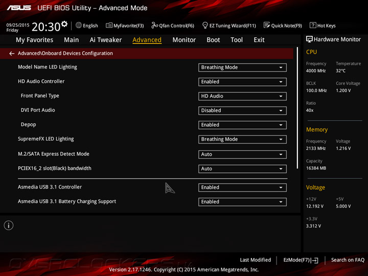This screenshot has height=276, width=368.
Task: Open MyFavorite(F3) via its icon
Action: point(109,26)
